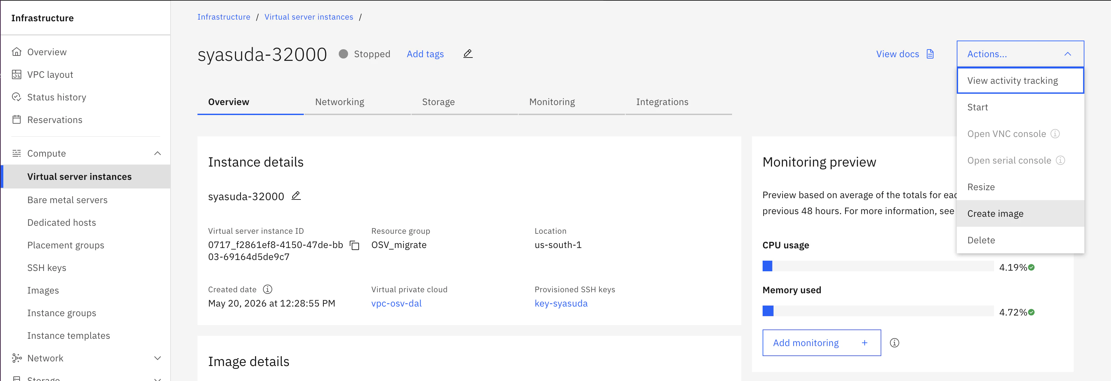Click Virtual server instances breadcrumb link

[309, 17]
